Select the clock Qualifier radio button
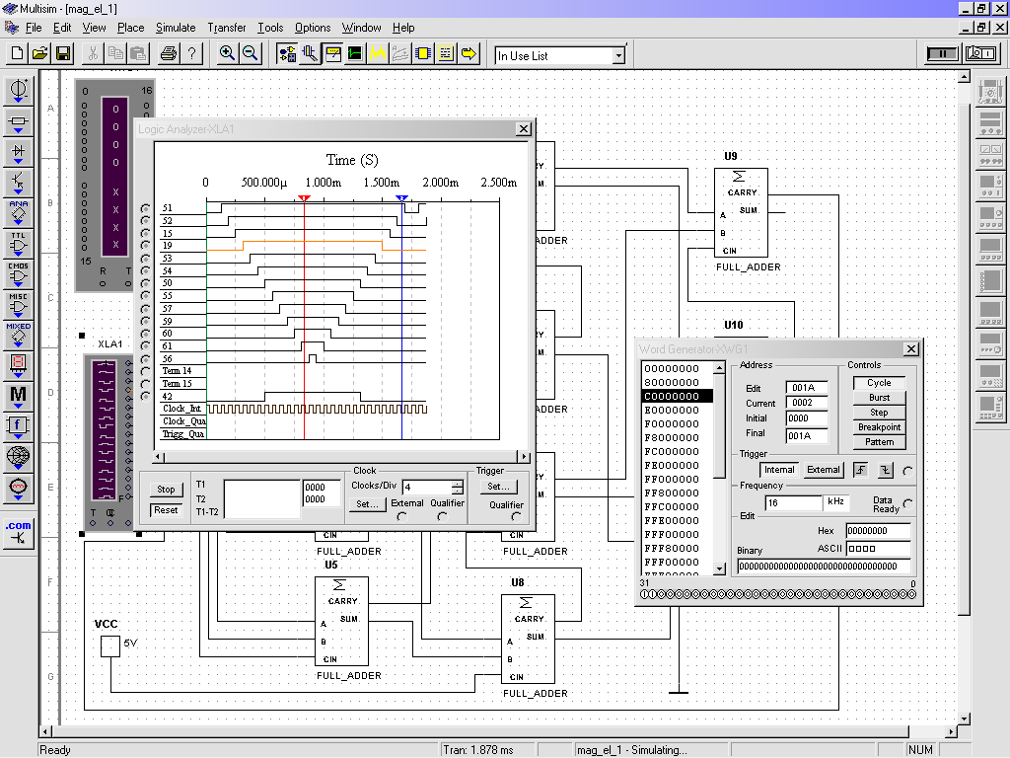Screen dimensions: 1010x758 (442, 517)
